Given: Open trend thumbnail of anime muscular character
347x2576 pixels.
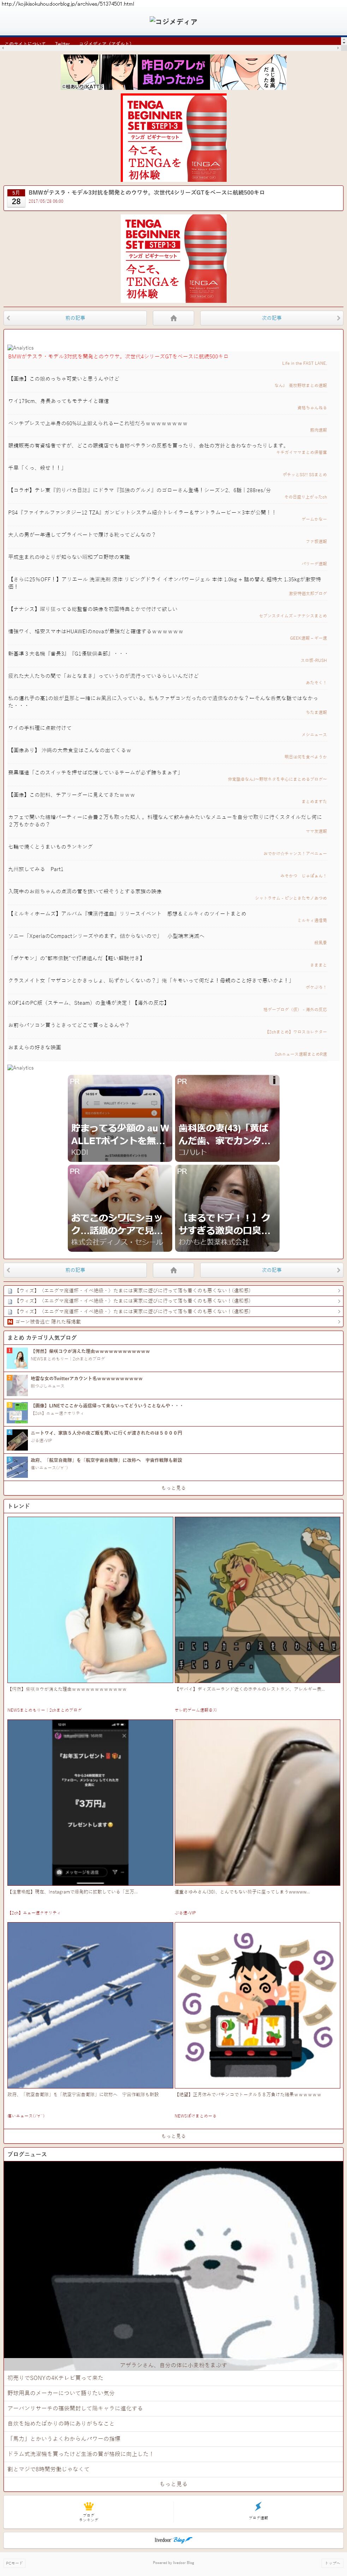Looking at the screenshot, I should [x=257, y=1599].
